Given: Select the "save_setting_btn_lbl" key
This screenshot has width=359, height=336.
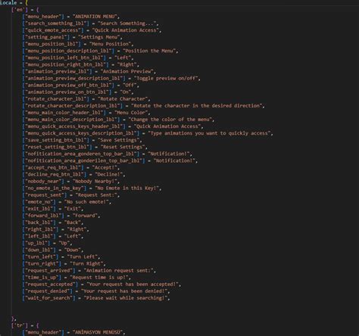Looking at the screenshot, I should [x=57, y=140].
